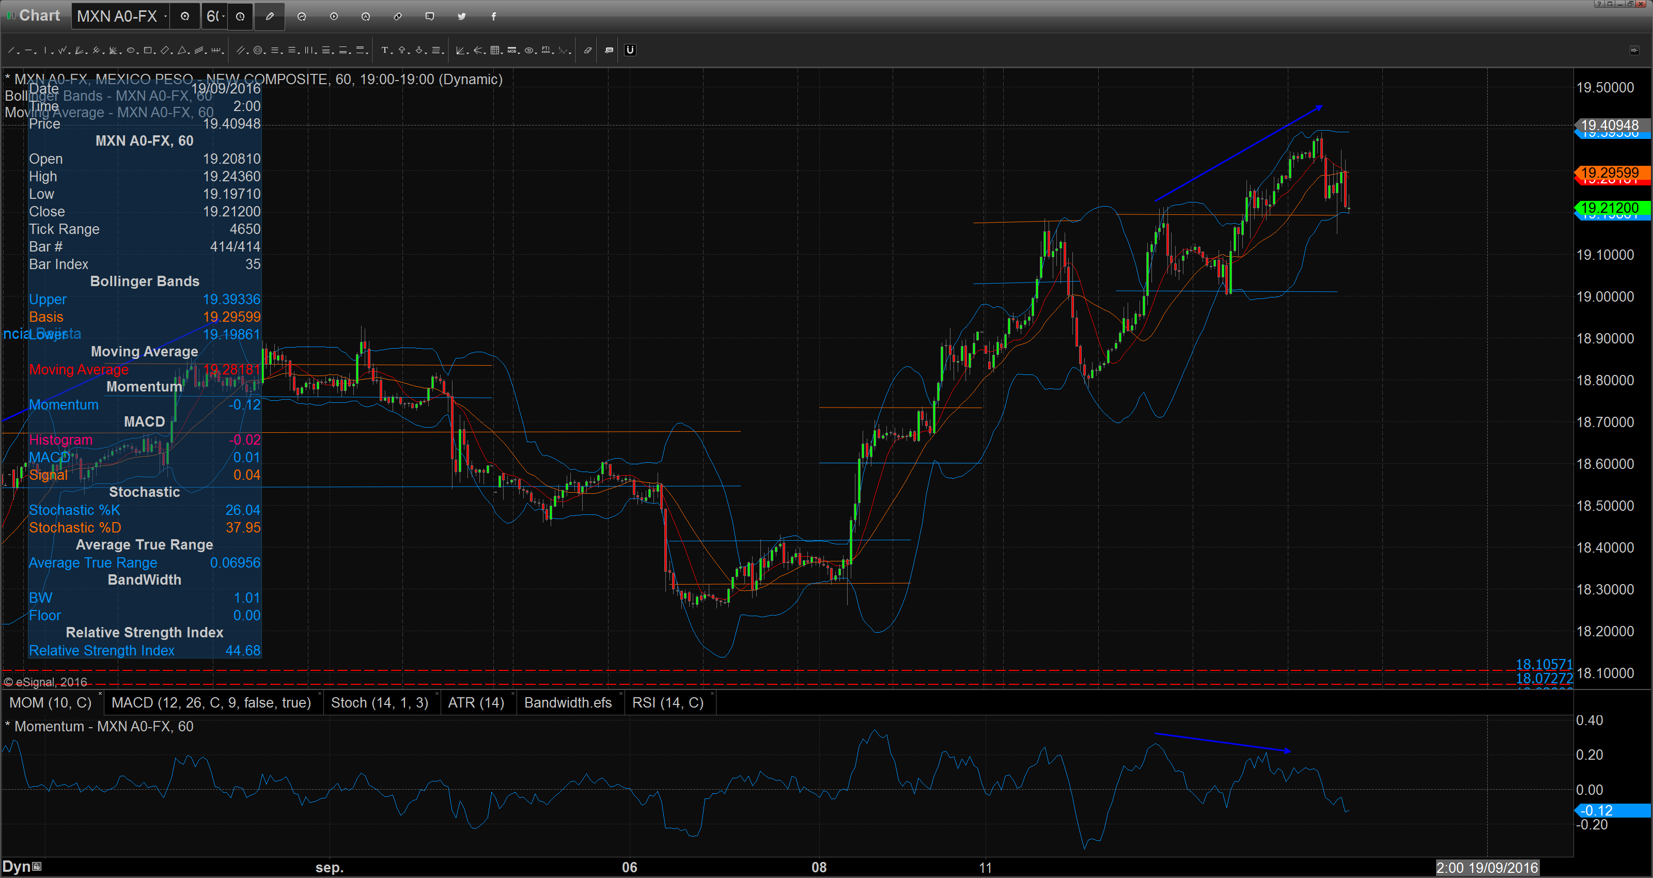1653x878 pixels.
Task: Select the Gann grid tool
Action: pos(495,50)
